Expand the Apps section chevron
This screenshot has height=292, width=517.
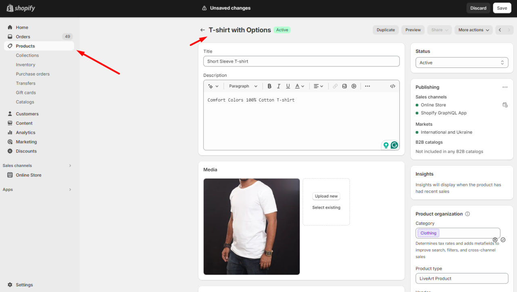(70, 189)
